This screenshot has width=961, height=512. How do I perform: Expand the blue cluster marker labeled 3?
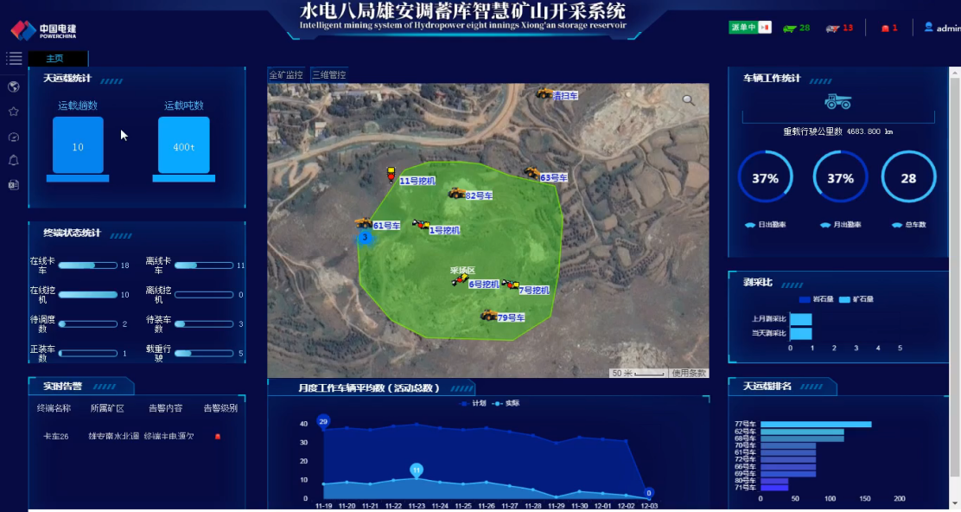point(365,237)
